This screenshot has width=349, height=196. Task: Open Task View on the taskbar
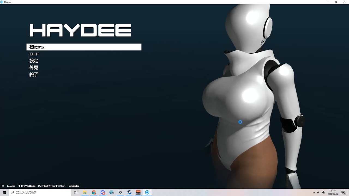(76, 192)
